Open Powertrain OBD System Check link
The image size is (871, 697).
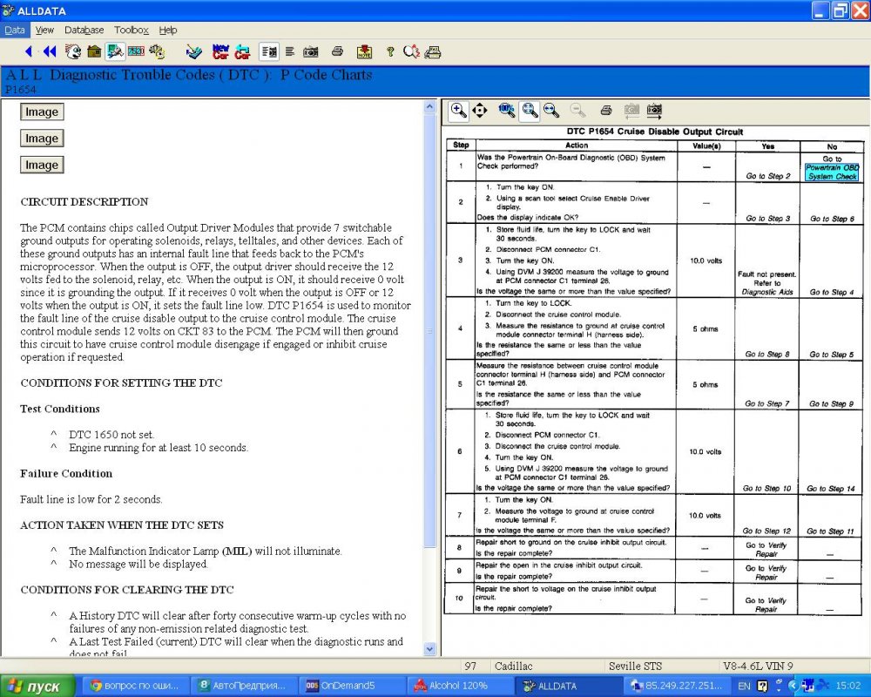pos(832,172)
